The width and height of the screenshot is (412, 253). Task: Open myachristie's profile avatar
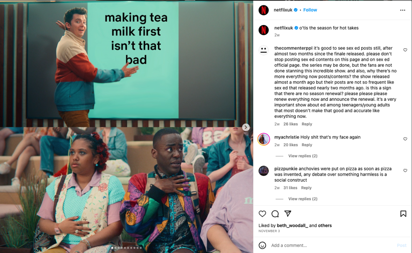263,139
